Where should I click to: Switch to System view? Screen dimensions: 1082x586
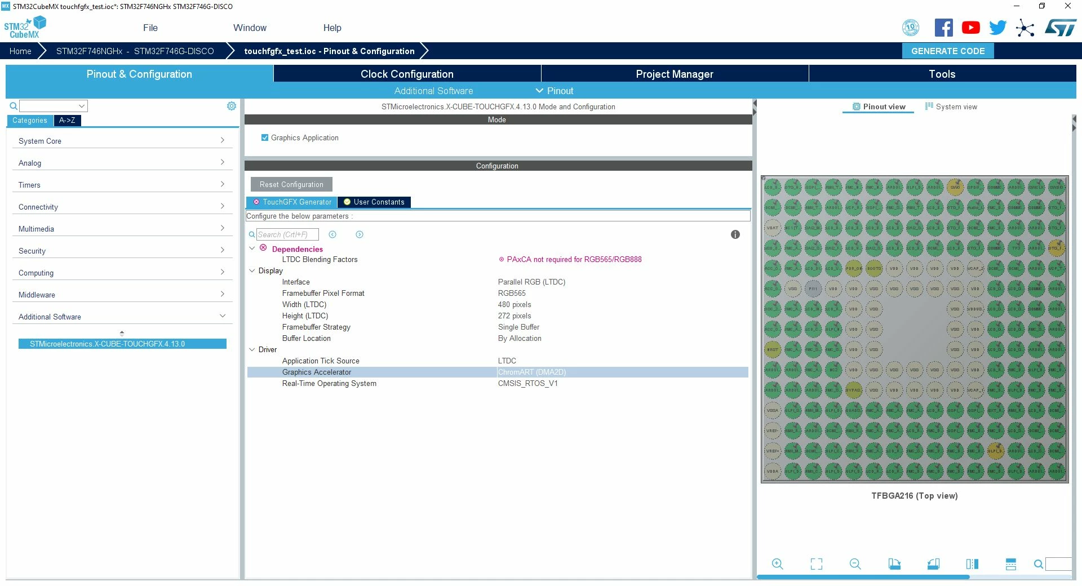point(951,106)
